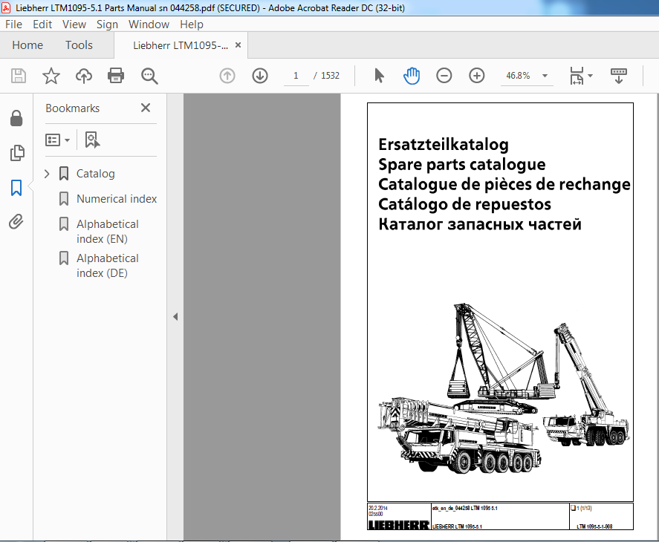The height and width of the screenshot is (542, 659).
Task: Click the Save file icon
Action: tap(19, 76)
